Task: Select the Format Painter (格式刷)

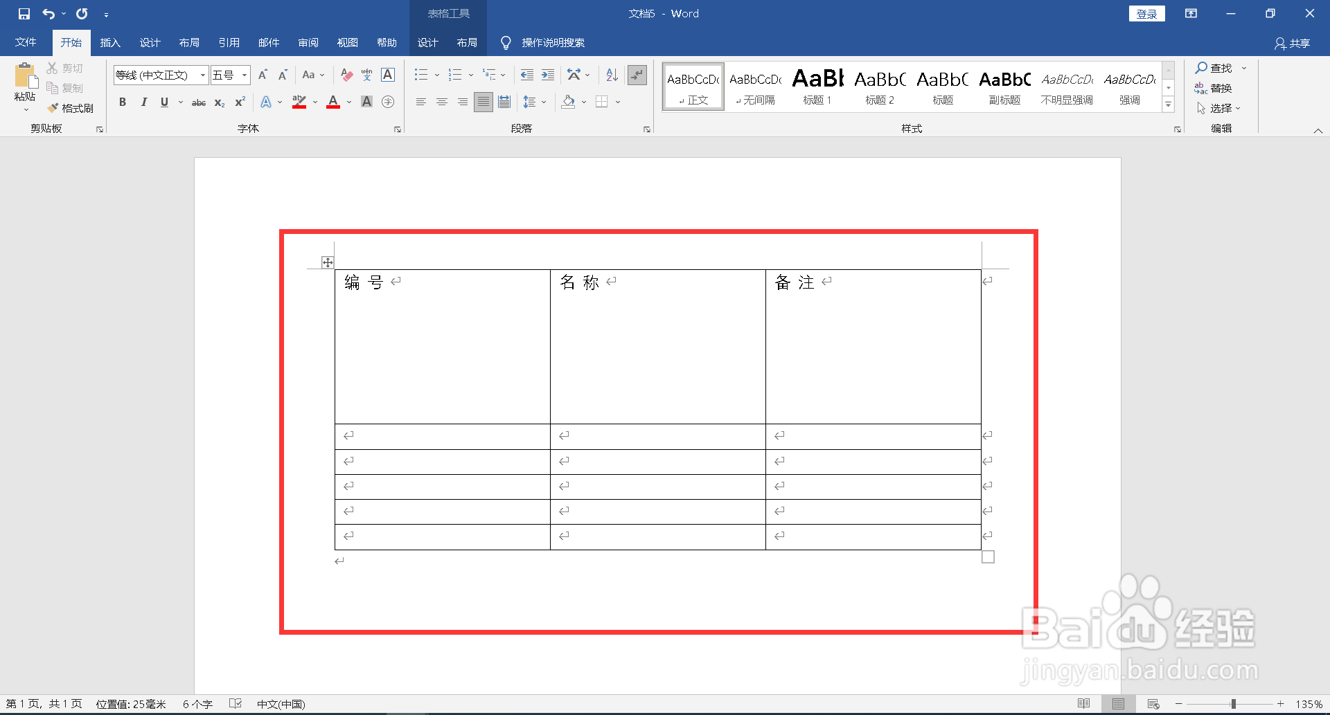Action: click(x=71, y=108)
